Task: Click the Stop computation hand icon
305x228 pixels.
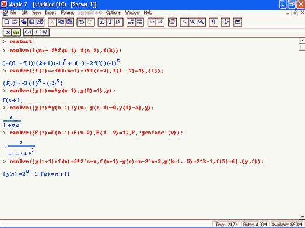Action: 172,22
